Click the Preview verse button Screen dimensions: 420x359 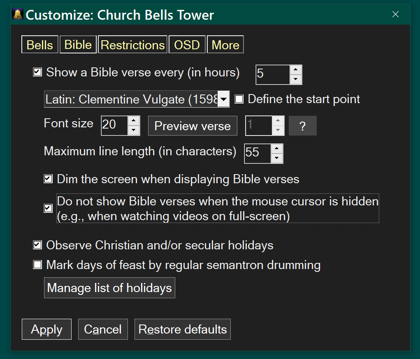click(192, 126)
